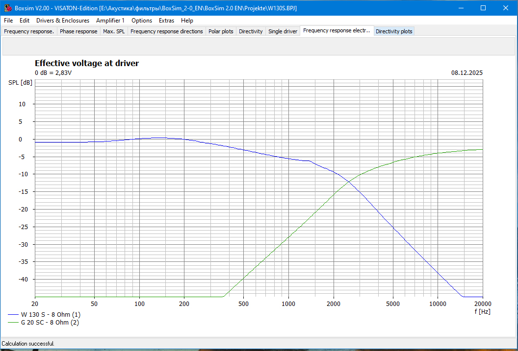This screenshot has width=518, height=351.
Task: Open the Frequency response directions tab
Action: pyautogui.click(x=167, y=31)
